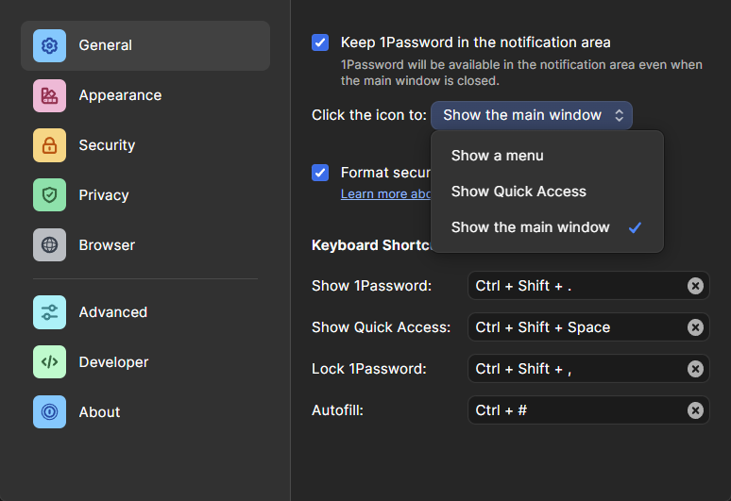The width and height of the screenshot is (731, 501).
Task: Clear the Autofill shortcut
Action: 695,410
